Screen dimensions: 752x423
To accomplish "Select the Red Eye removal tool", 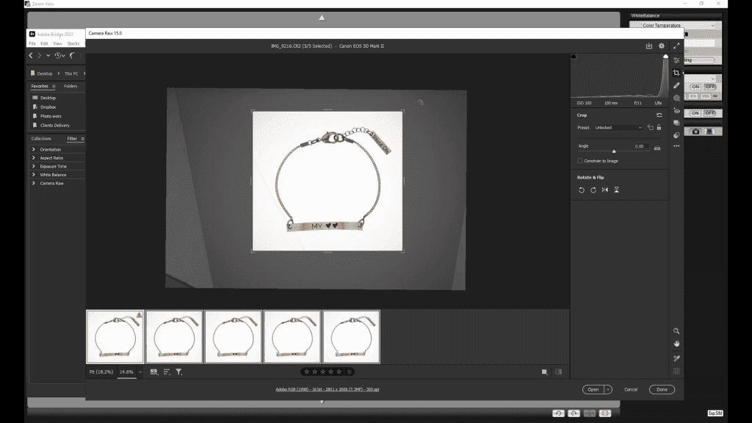I will pyautogui.click(x=676, y=110).
